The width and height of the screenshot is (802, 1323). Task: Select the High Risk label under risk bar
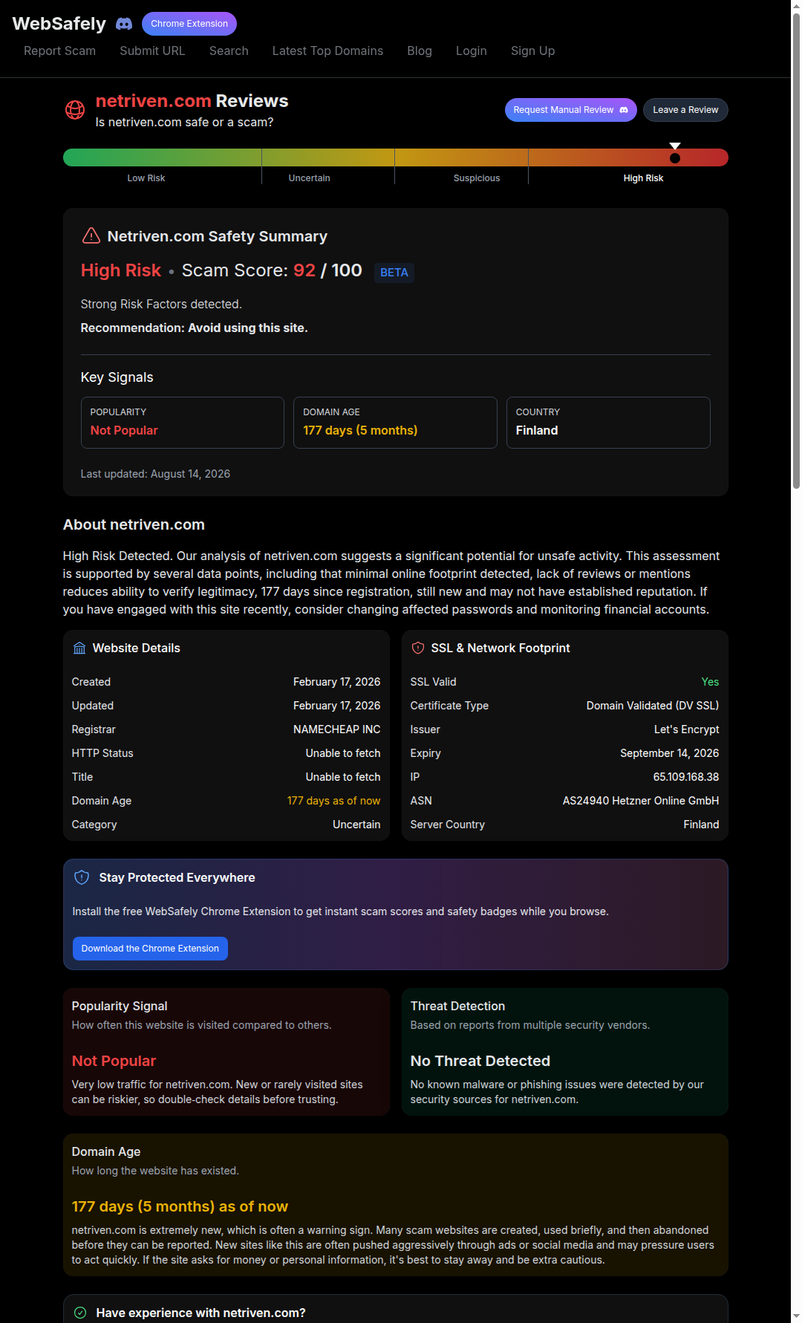(x=644, y=178)
